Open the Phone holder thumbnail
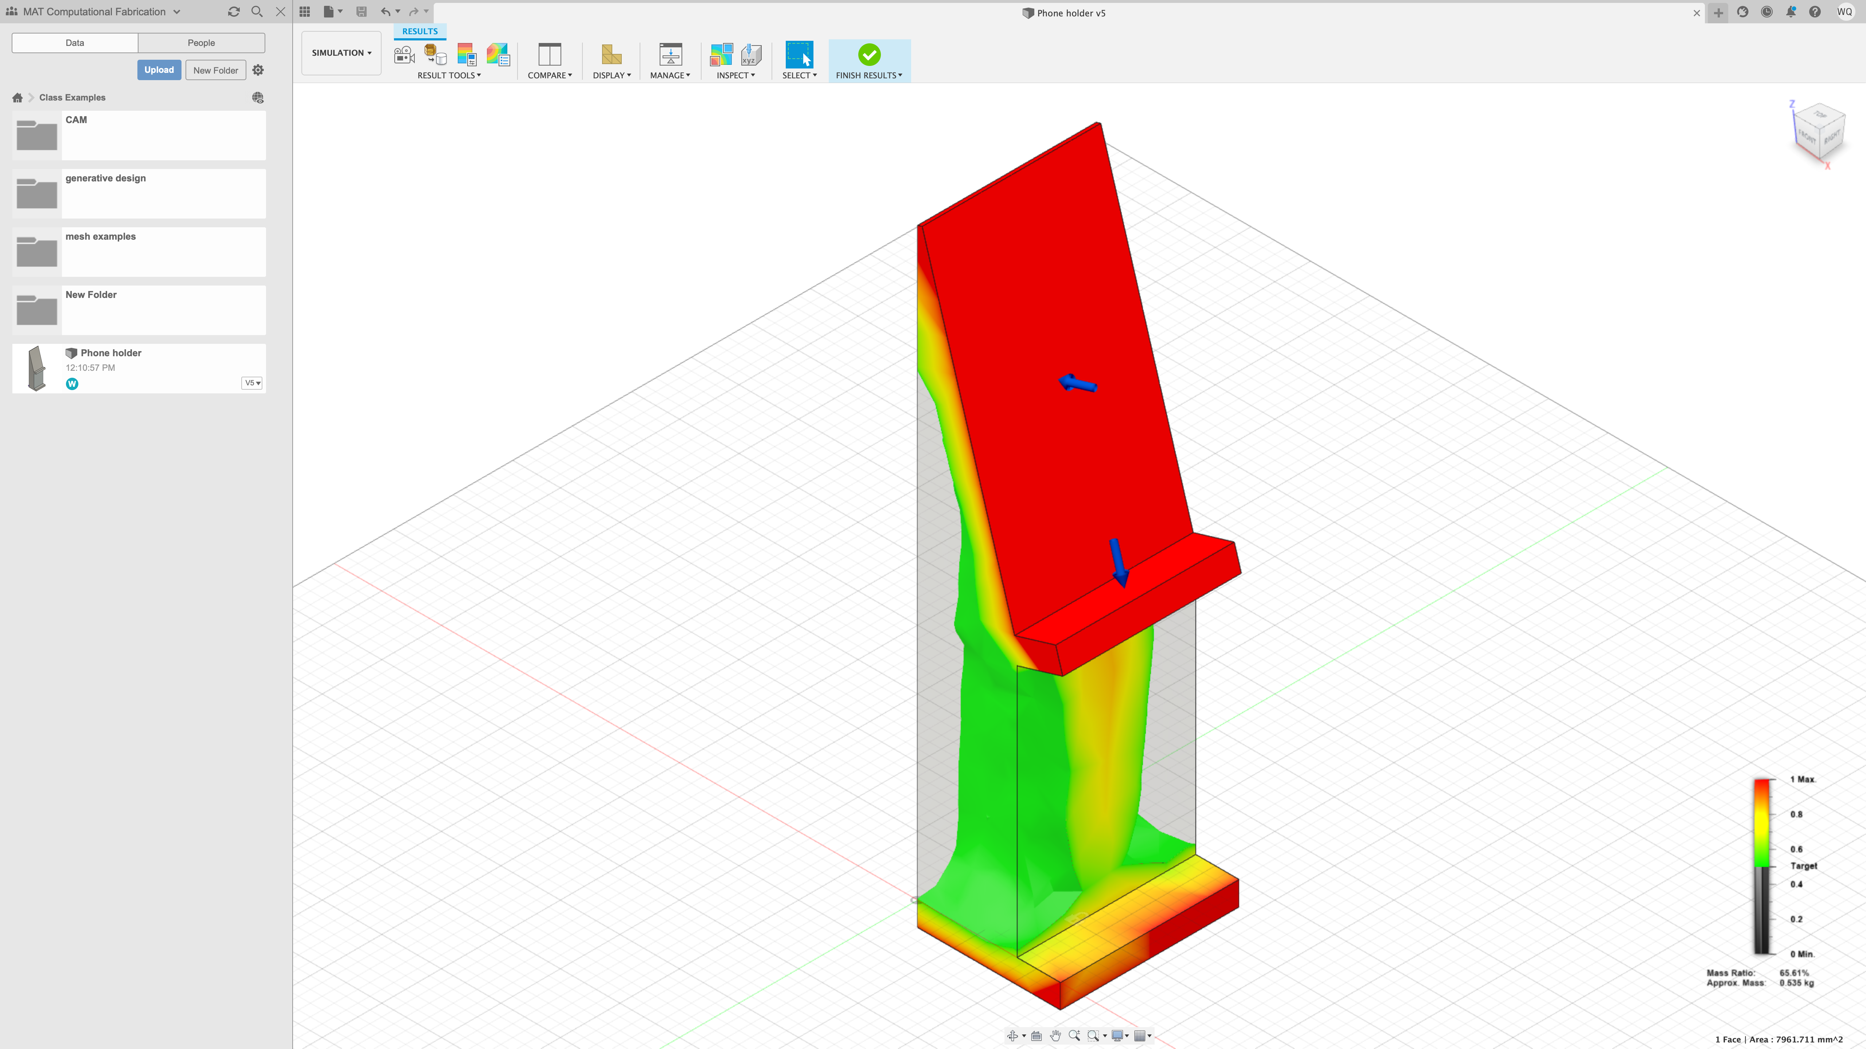Screen dimensions: 1866x1049 point(36,369)
